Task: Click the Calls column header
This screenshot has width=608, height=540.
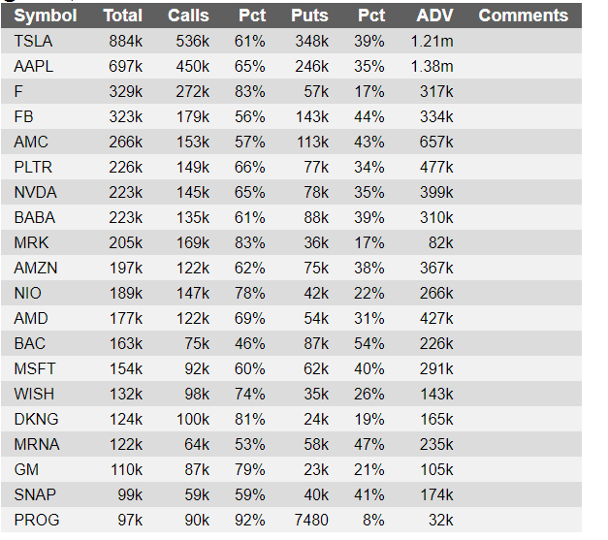Action: (188, 16)
